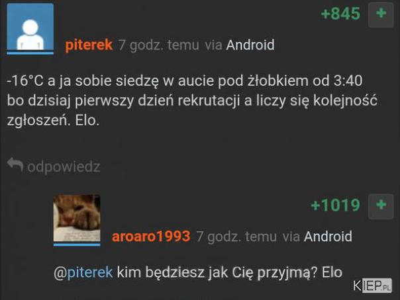Click the Android link in piterek's comment header
Image resolution: width=400 pixels, height=300 pixels.
(250, 45)
